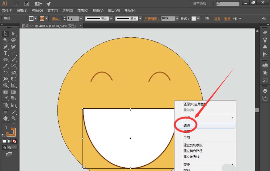
Task: Select the Scissors tool
Action: click(13, 66)
